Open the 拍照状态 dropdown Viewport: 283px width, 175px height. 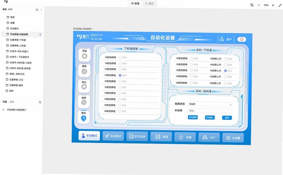pyautogui.click(x=210, y=104)
